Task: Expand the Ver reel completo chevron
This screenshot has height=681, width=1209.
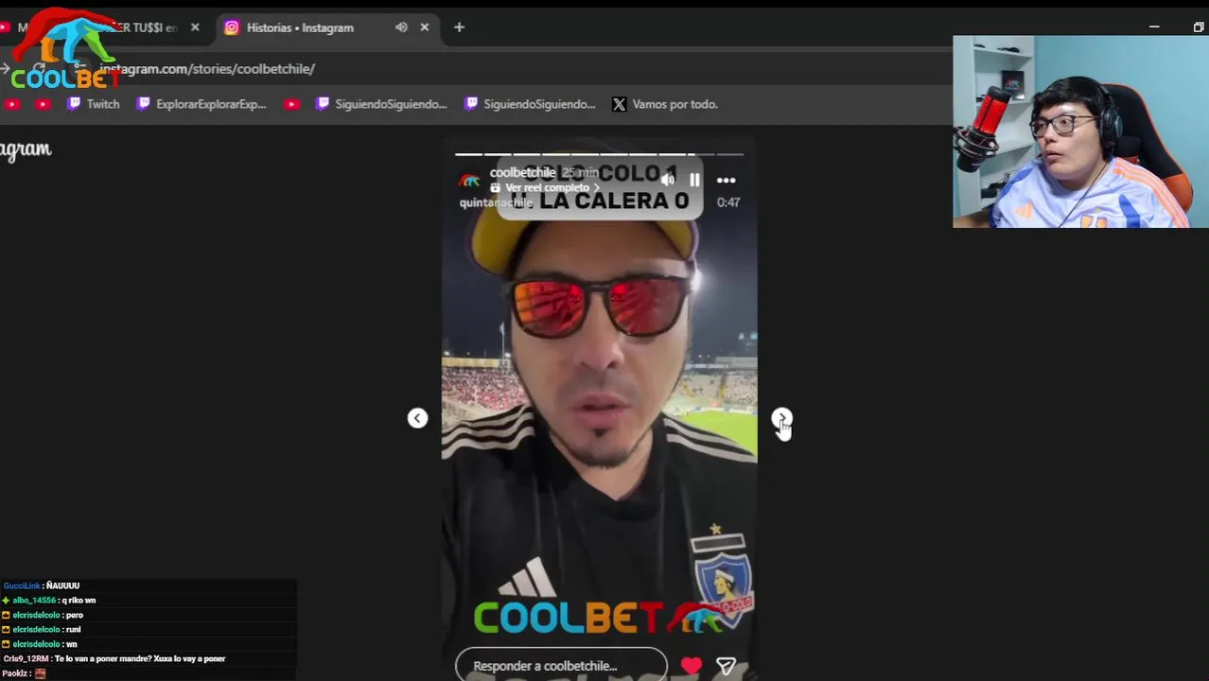Action: (x=596, y=187)
